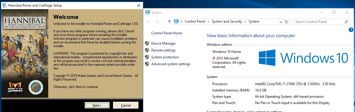Click shield icon beside Device Manager

[147, 43]
